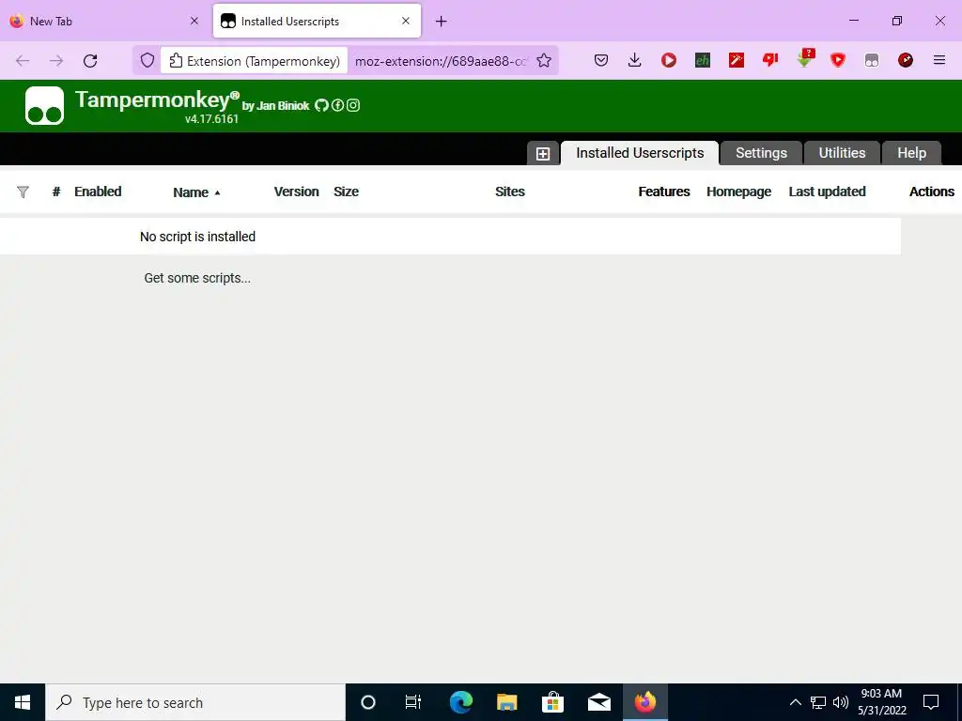
Task: Click the network icon in system tray
Action: pos(818,702)
